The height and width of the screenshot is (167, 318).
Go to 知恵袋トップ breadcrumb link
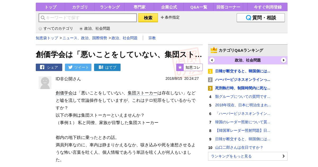pyautogui.click(x=47, y=38)
